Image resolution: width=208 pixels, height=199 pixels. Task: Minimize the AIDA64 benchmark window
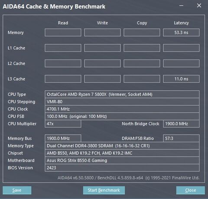(x=181, y=6)
